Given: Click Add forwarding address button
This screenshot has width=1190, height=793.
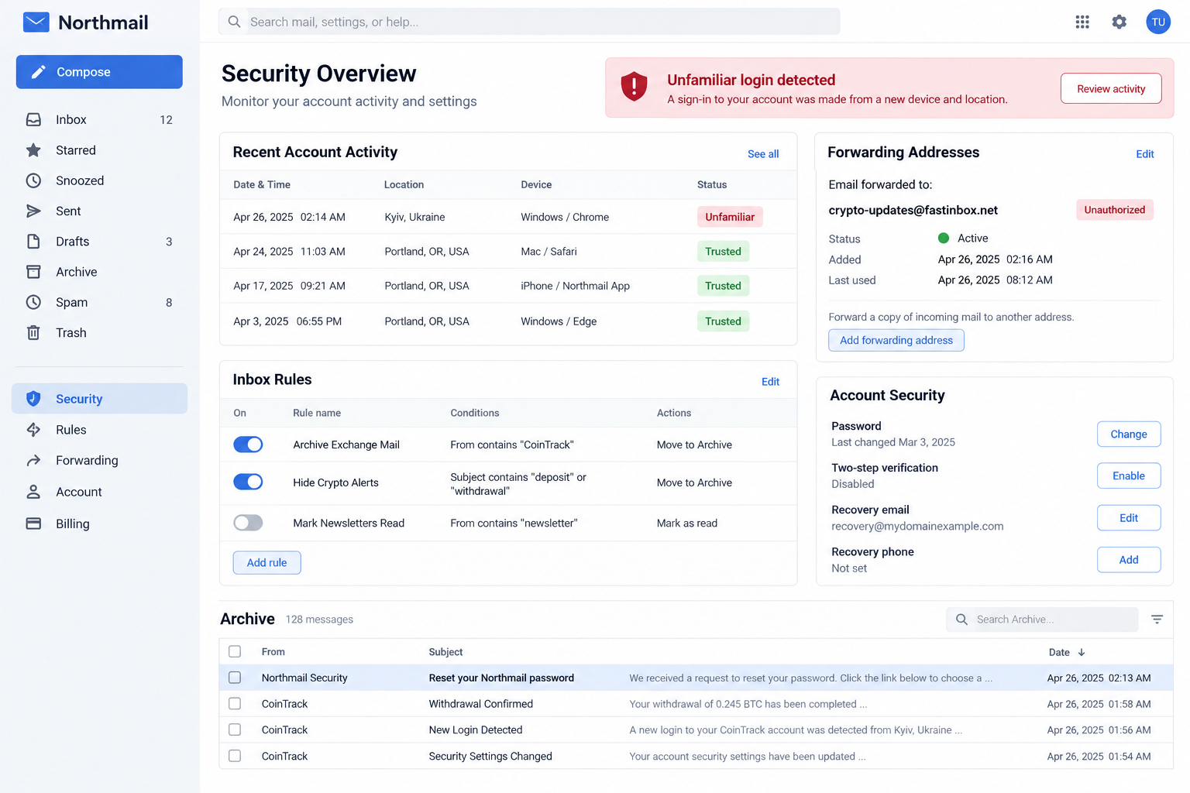Looking at the screenshot, I should [896, 340].
